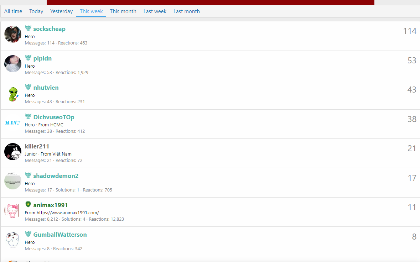
Task: Click the 'Hero · From HCMC' text
Action: click(x=44, y=125)
